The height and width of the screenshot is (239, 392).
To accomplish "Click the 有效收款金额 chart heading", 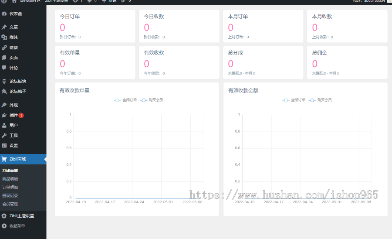I will coord(243,91).
